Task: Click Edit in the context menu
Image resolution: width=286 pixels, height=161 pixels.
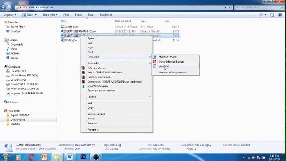Action: coord(117,43)
